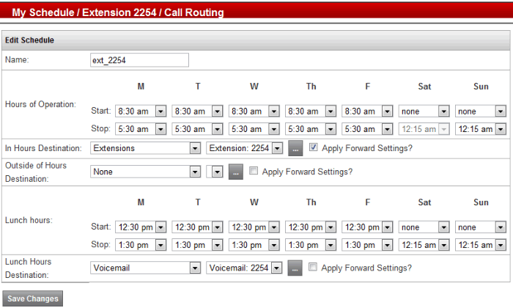Open Thursday operation Stop time 5:30 am
The image size is (513, 308).
coord(311,129)
